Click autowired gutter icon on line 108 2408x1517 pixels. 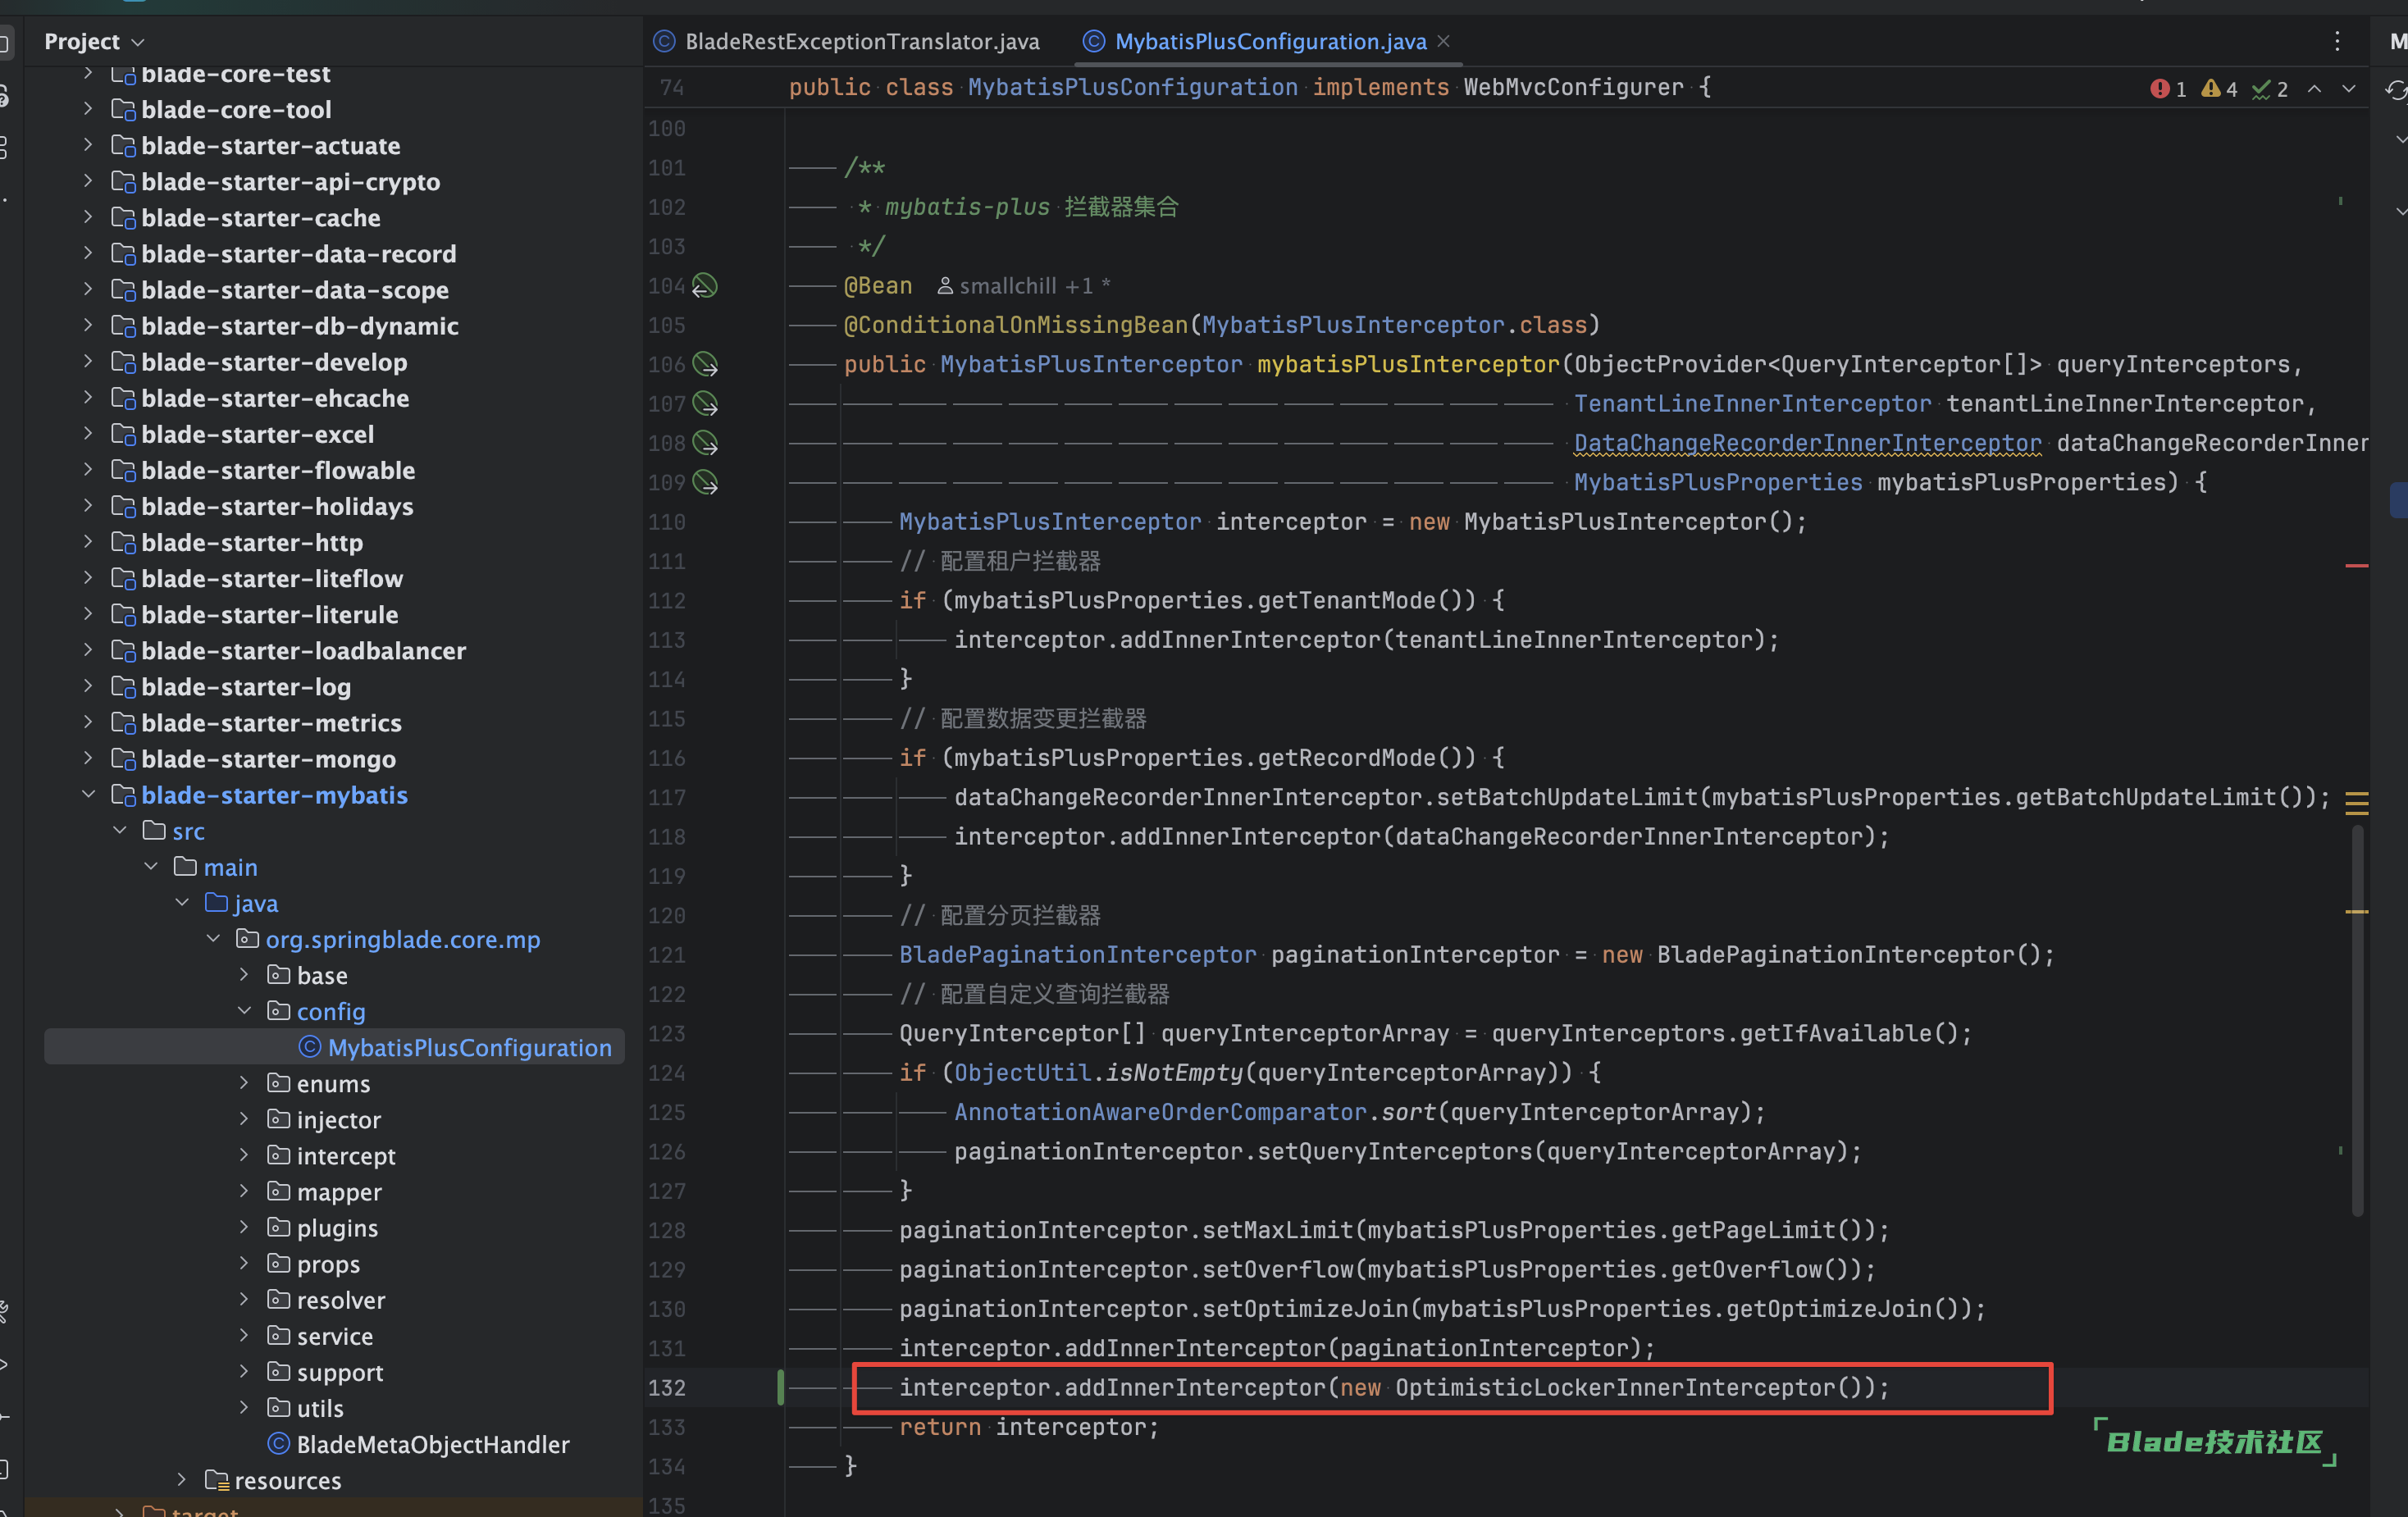(705, 443)
